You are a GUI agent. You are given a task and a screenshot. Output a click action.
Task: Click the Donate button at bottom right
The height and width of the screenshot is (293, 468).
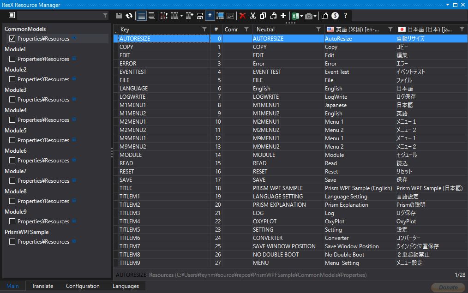point(448,287)
